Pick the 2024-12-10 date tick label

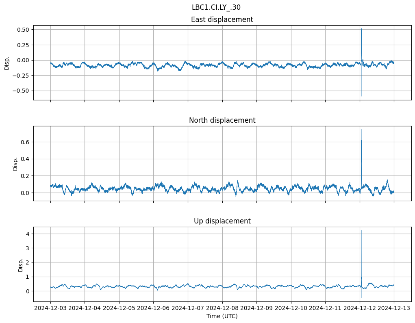pos(291,308)
